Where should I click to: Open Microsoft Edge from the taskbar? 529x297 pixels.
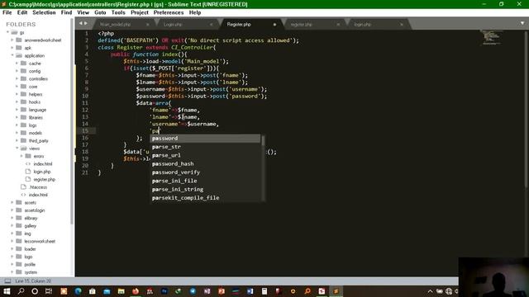pyautogui.click(x=78, y=291)
